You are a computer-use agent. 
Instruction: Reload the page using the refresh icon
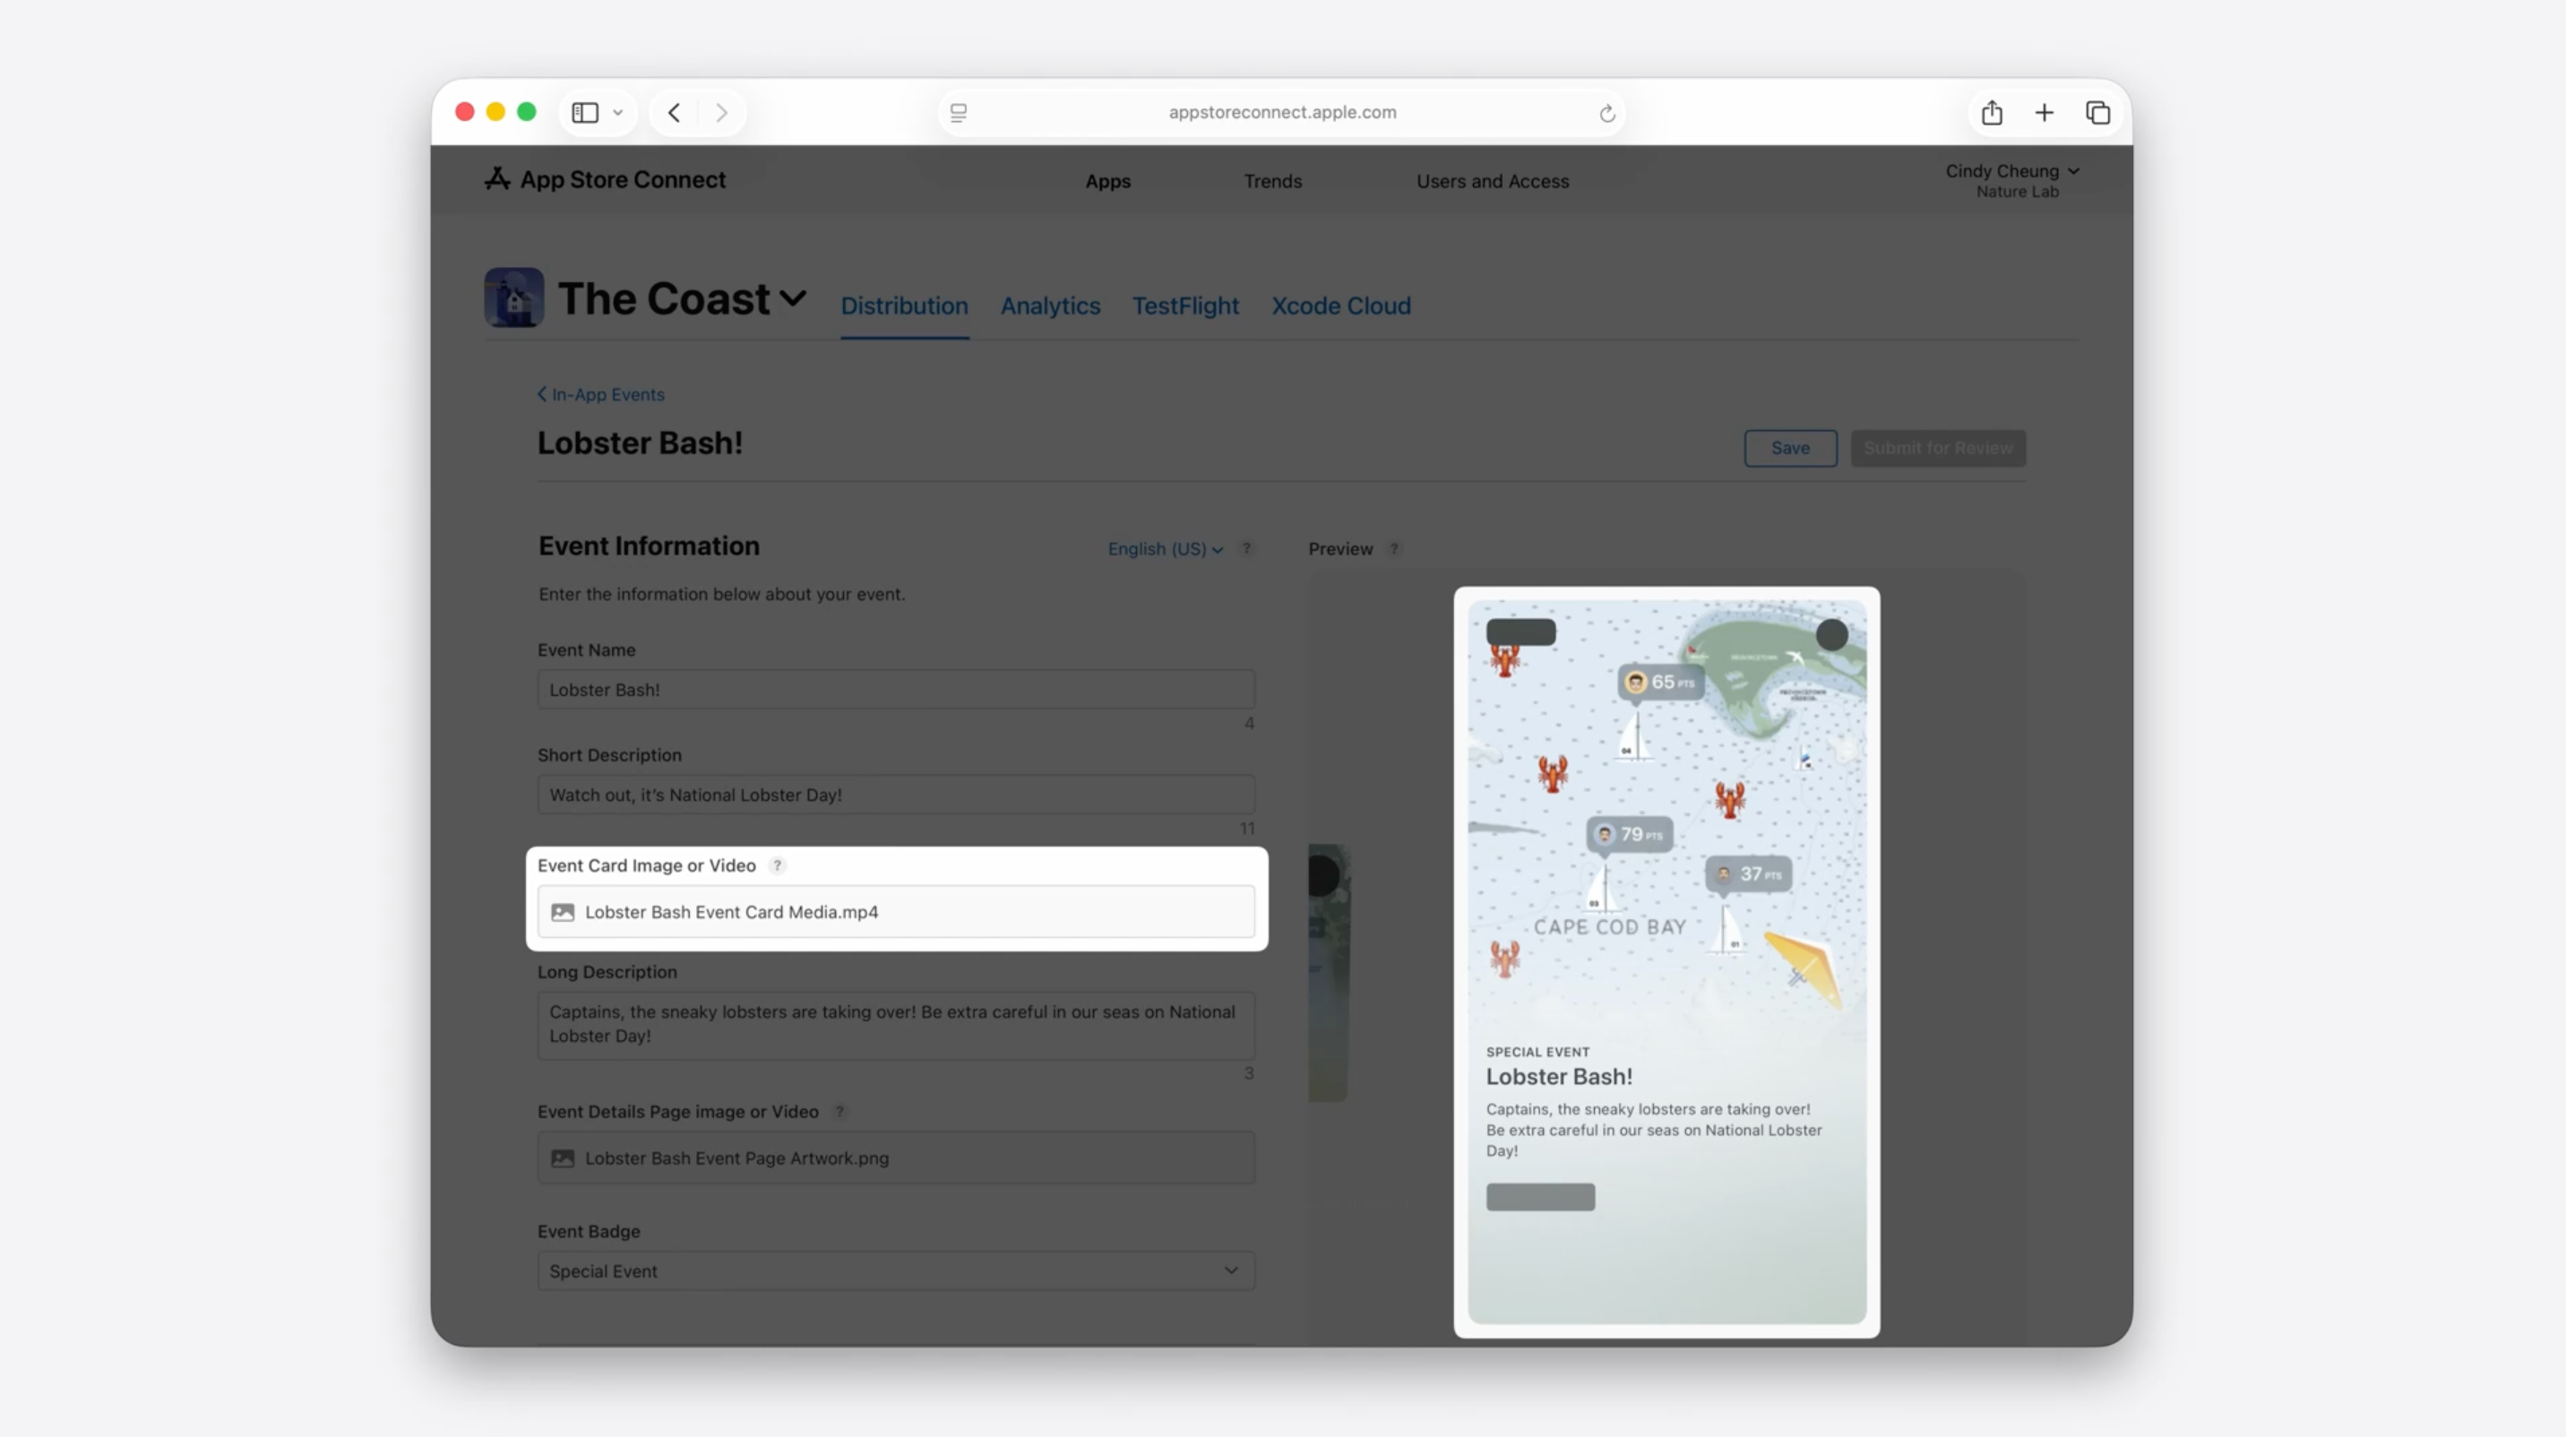click(1606, 114)
